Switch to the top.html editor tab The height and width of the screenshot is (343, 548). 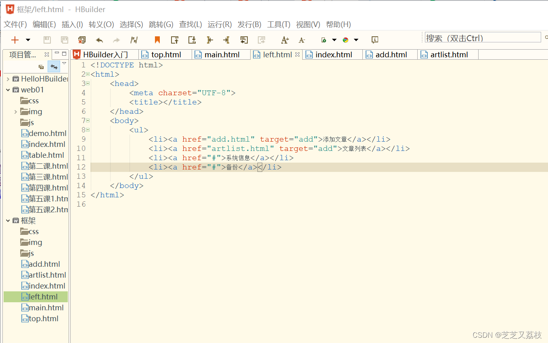point(166,54)
